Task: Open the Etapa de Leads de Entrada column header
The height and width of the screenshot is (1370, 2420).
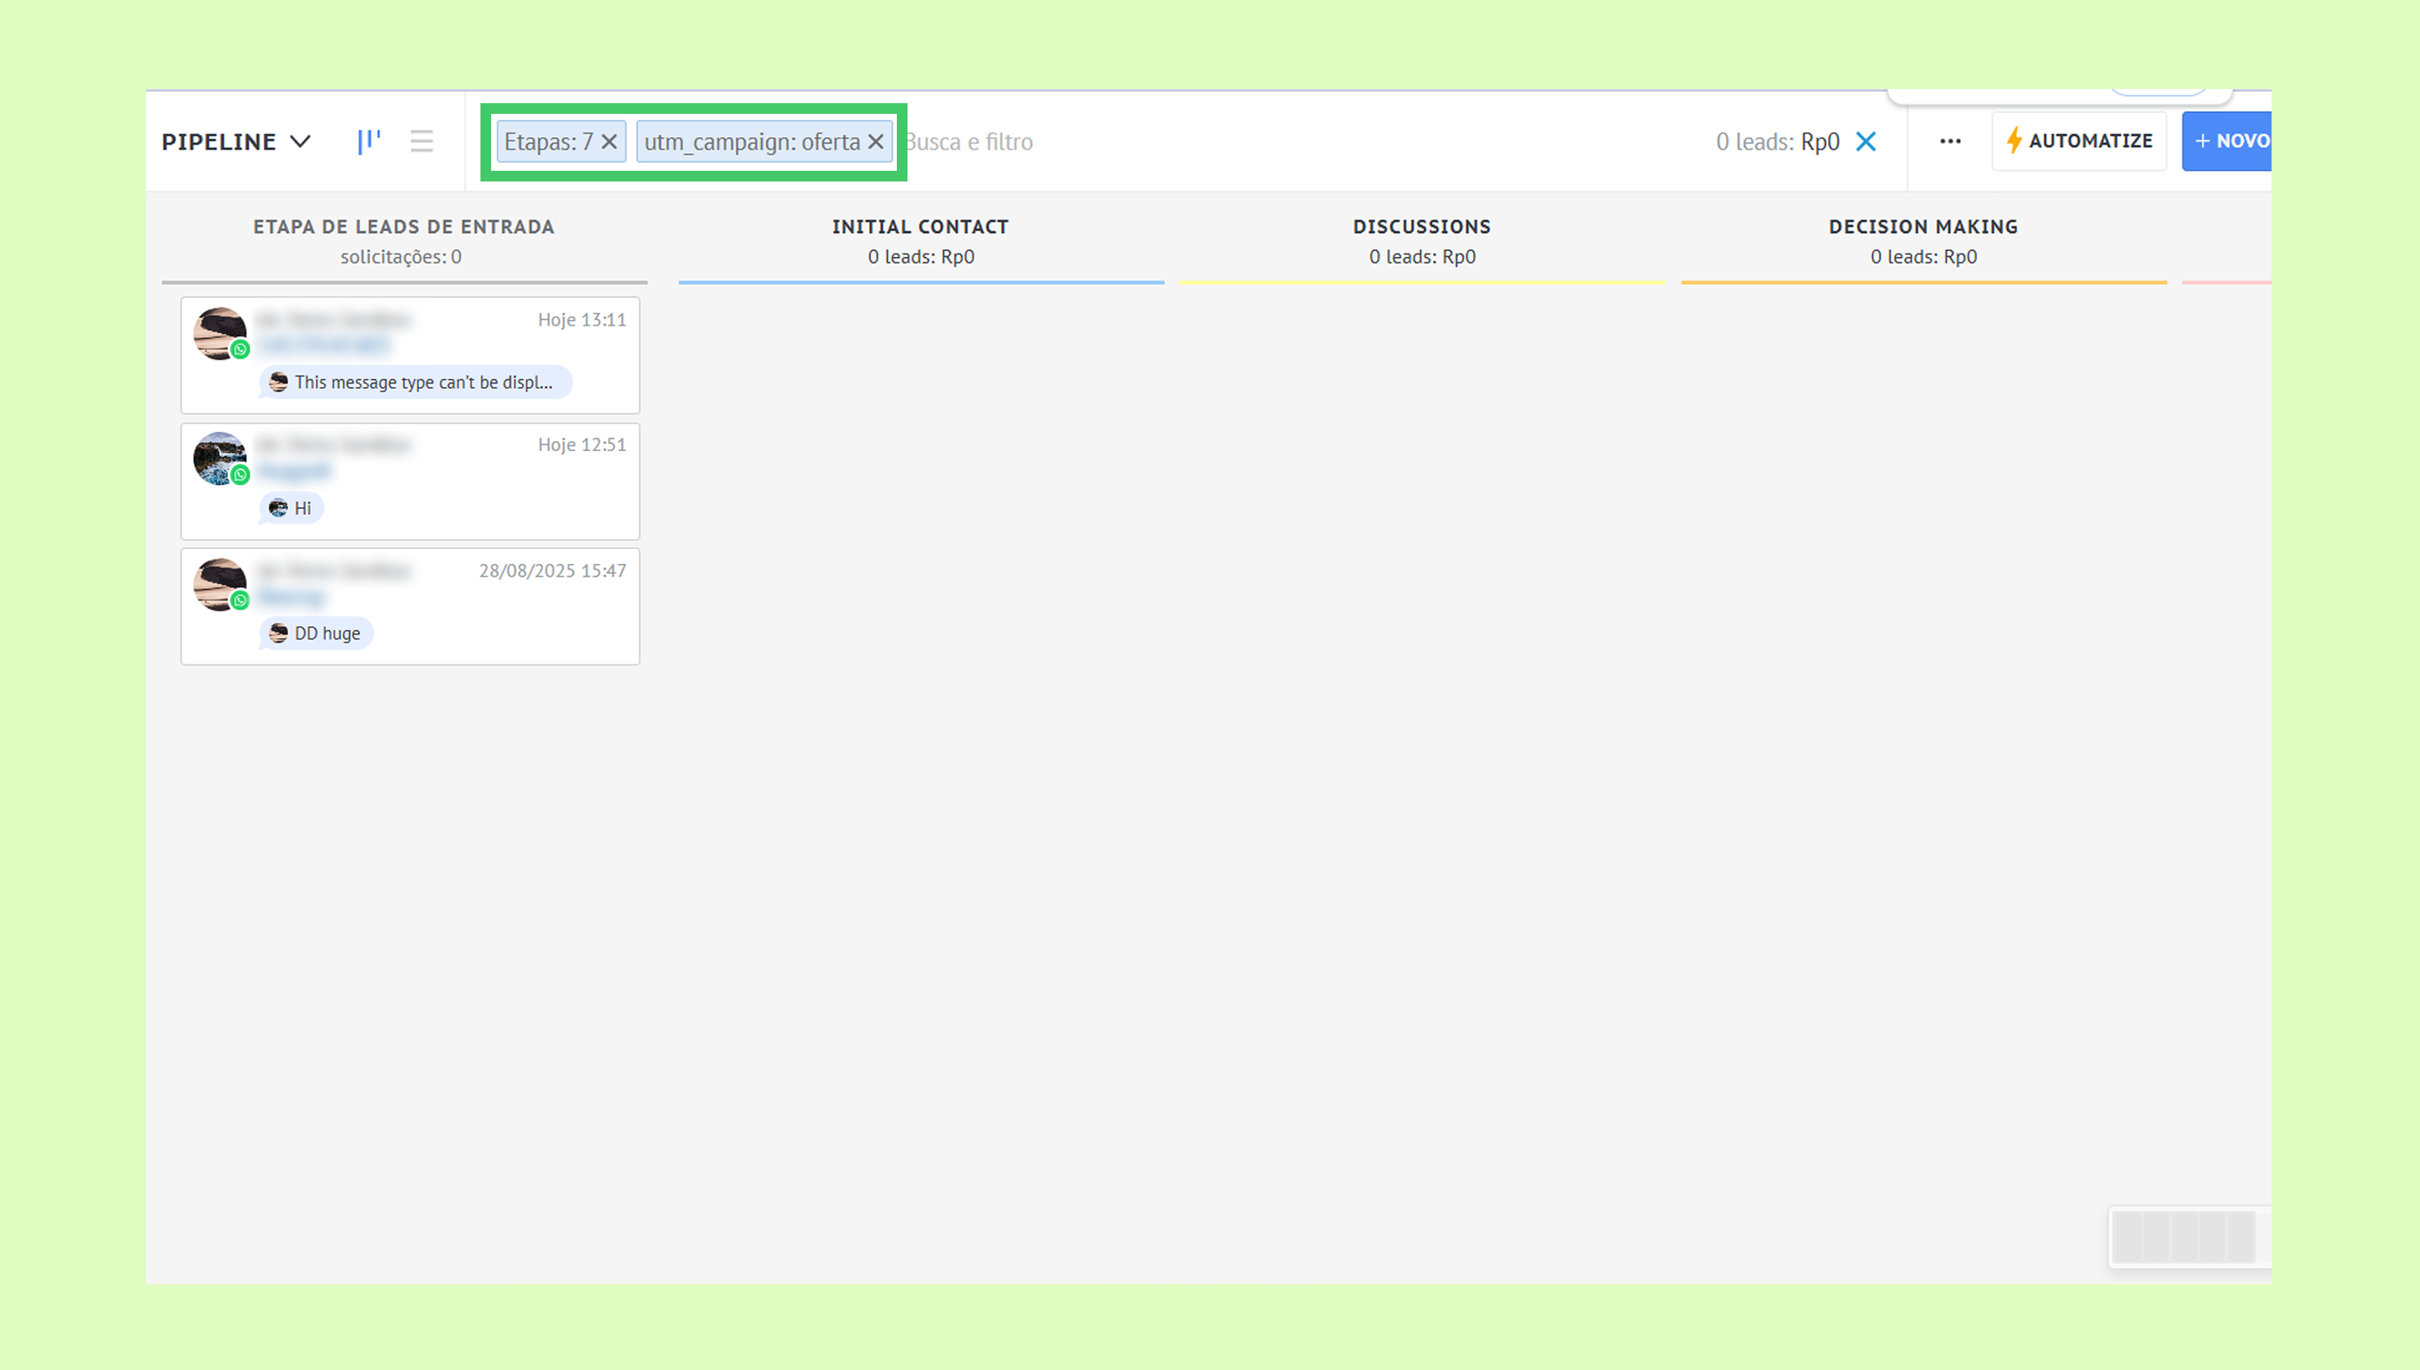Action: (x=404, y=227)
